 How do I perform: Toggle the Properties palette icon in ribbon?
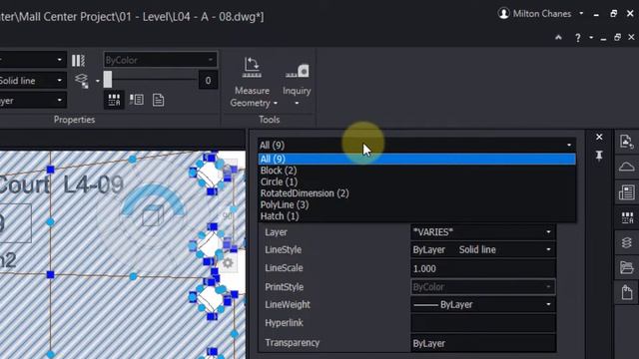(114, 100)
